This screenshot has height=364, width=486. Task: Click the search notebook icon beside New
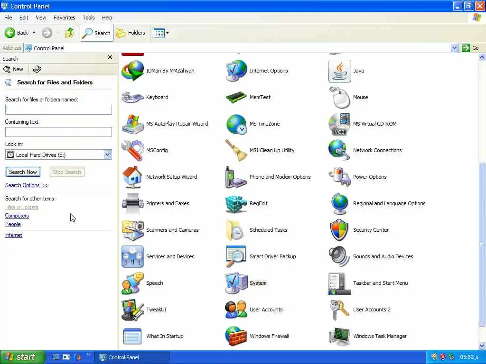point(37,69)
